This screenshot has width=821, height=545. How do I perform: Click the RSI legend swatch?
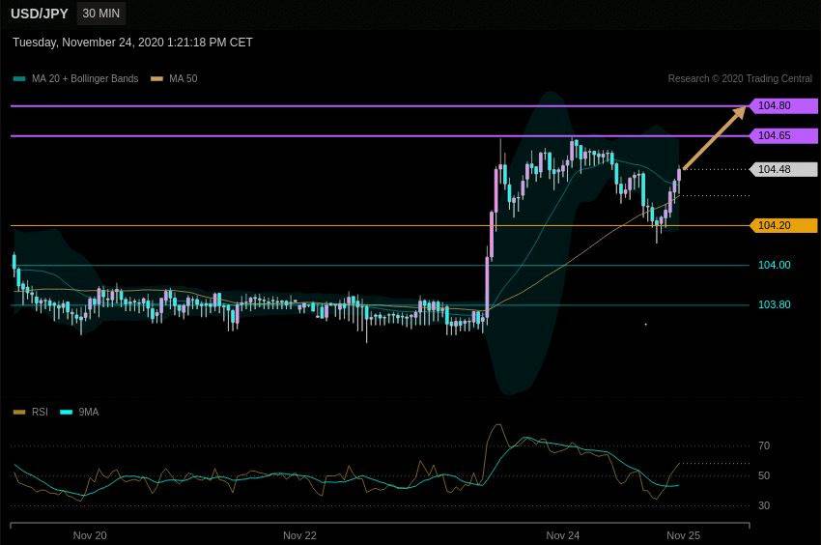pyautogui.click(x=19, y=412)
